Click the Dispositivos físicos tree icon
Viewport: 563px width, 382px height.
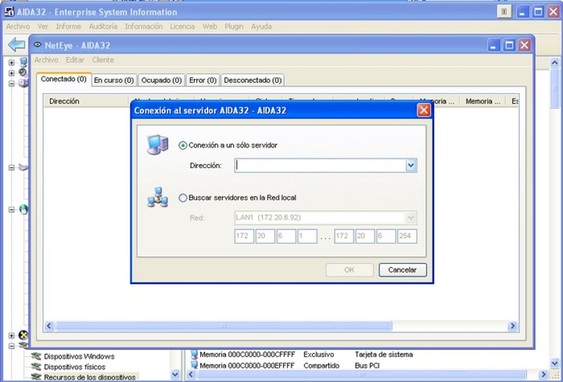click(x=36, y=367)
